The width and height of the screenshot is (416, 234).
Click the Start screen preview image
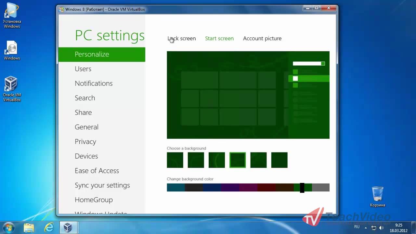click(x=248, y=95)
